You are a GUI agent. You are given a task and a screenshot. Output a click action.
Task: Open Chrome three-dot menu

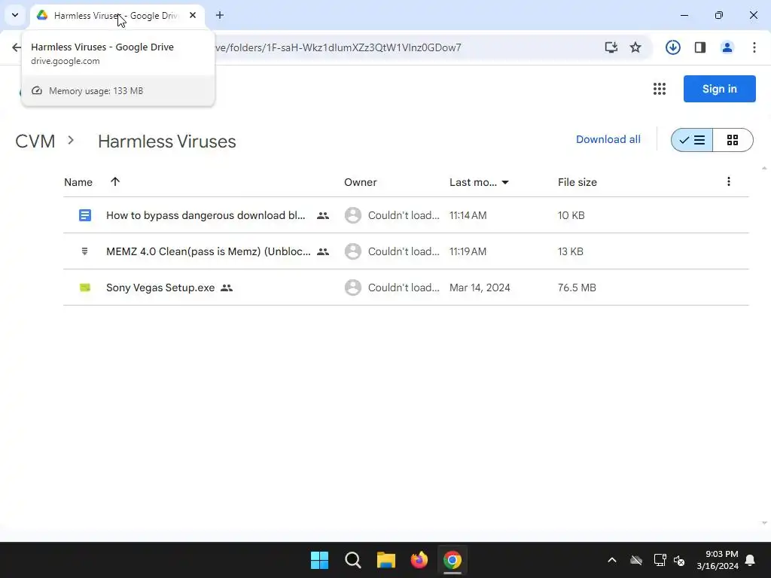pyautogui.click(x=754, y=47)
